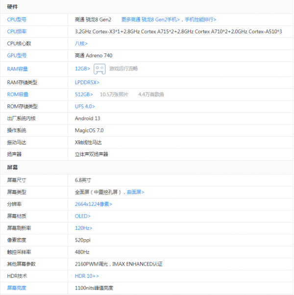
Task: Select the 1100nits峰值亮度 value
Action: 94,288
